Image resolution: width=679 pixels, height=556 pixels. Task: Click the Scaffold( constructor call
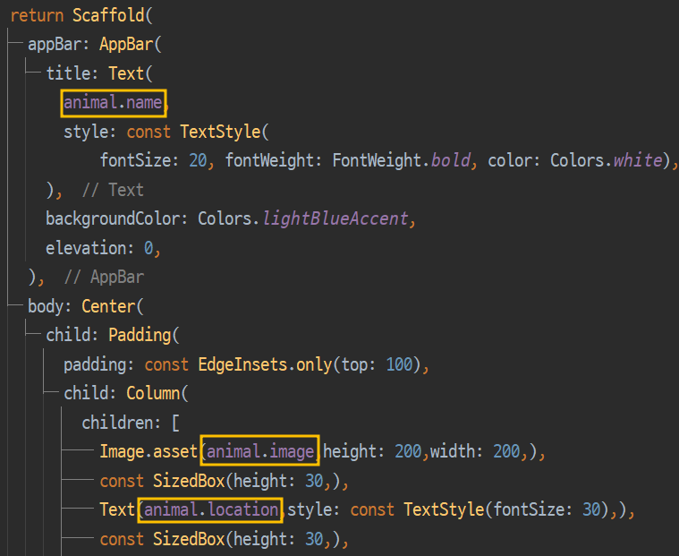[x=113, y=15]
